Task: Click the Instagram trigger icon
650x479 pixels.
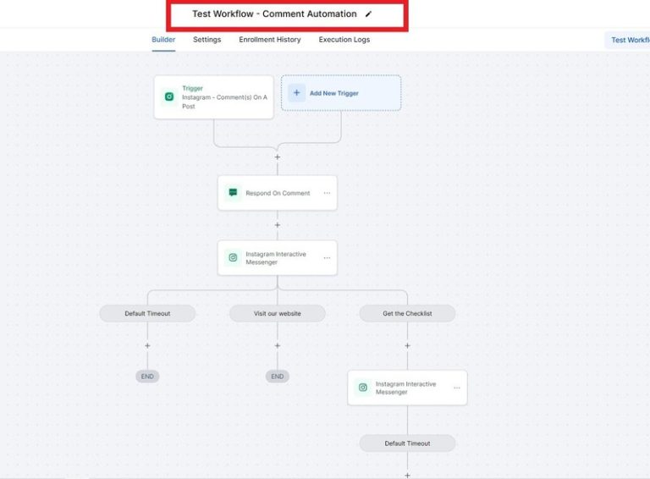Action: (169, 96)
